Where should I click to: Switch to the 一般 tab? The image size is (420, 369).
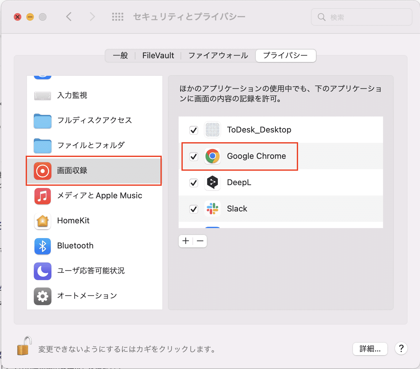point(120,56)
